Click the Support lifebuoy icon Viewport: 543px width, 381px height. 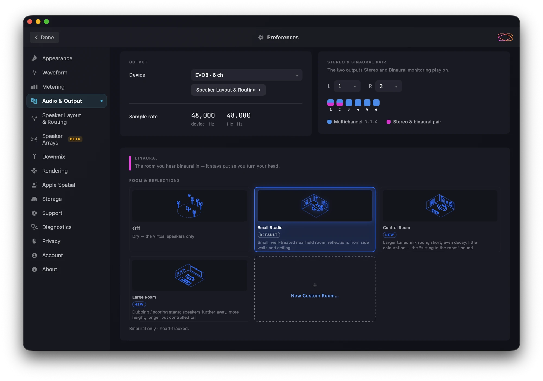click(x=34, y=213)
